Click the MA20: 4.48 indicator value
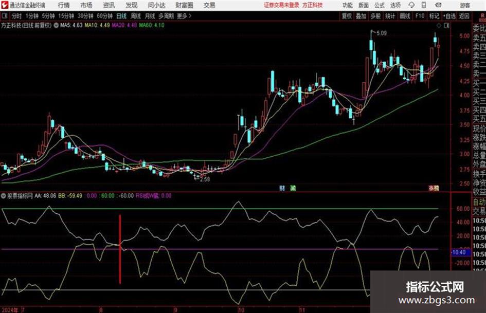486x313 pixels. (x=124, y=25)
